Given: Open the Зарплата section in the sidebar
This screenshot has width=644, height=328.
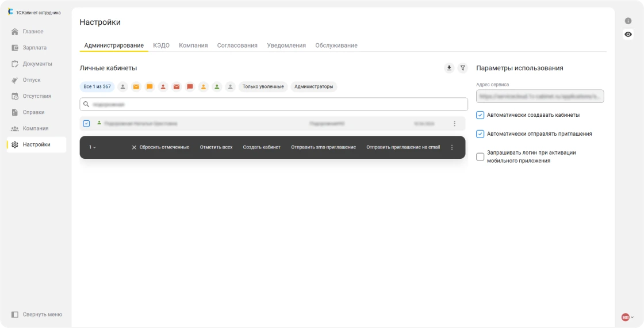Looking at the screenshot, I should (34, 48).
